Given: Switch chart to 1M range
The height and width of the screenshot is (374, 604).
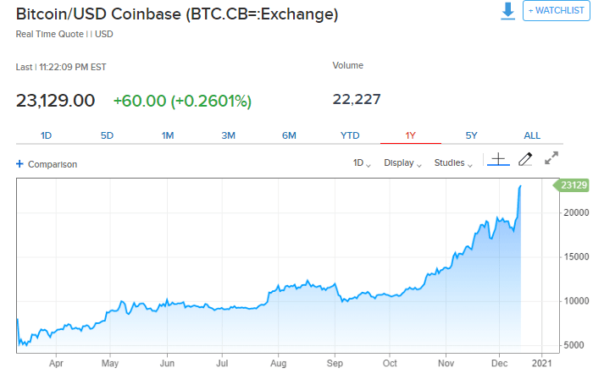Looking at the screenshot, I should coord(168,135).
